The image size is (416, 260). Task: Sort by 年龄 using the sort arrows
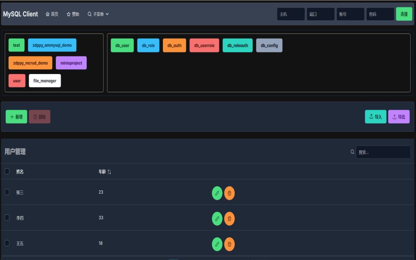click(109, 172)
